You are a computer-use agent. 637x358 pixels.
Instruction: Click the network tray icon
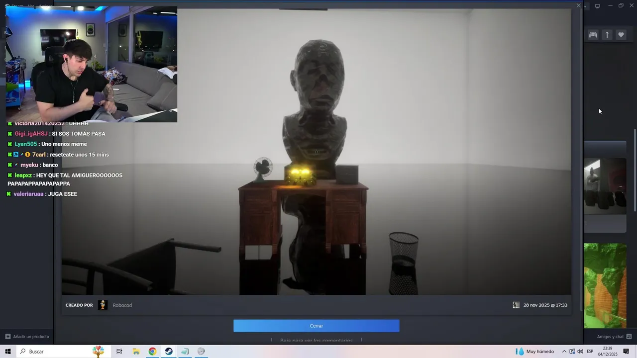pos(572,352)
